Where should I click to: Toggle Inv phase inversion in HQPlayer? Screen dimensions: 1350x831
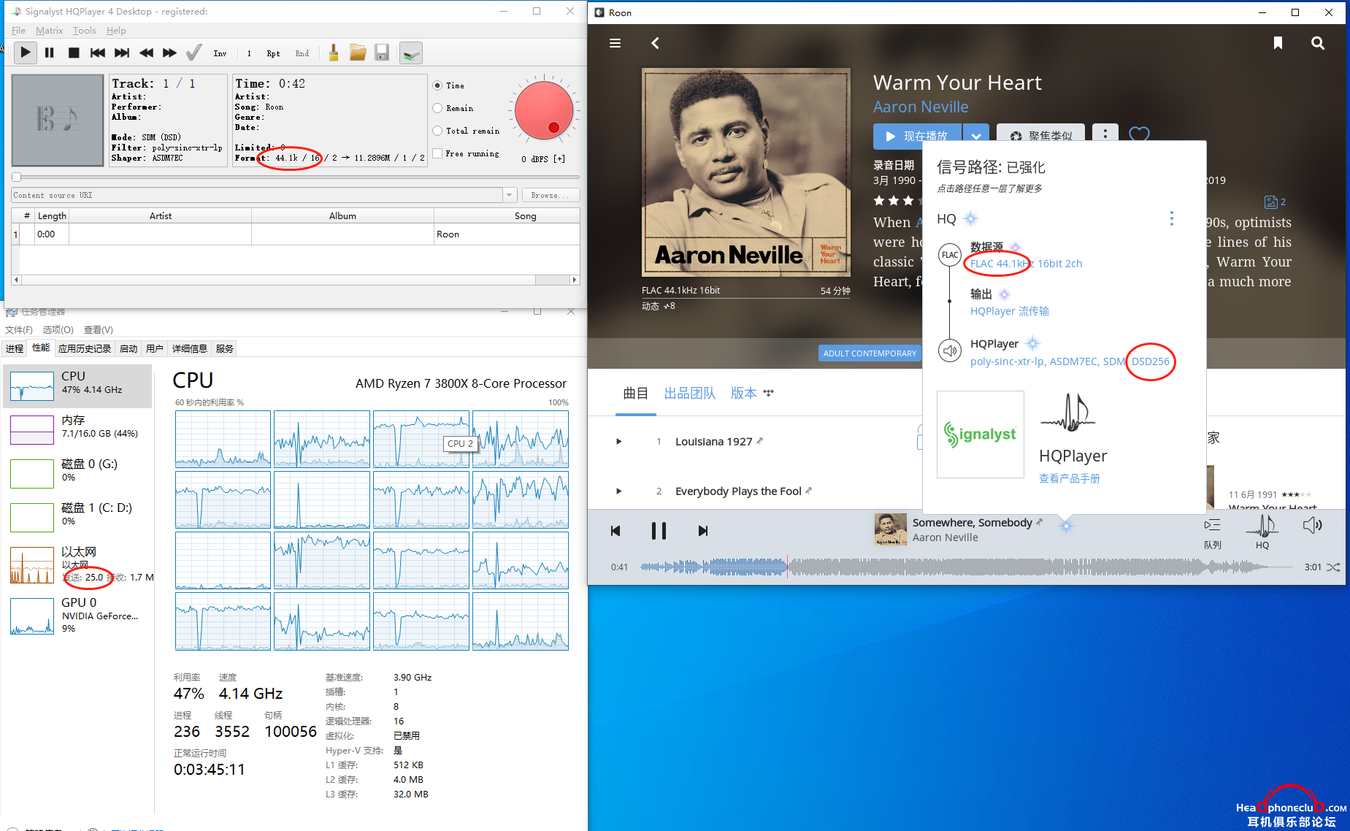[220, 53]
